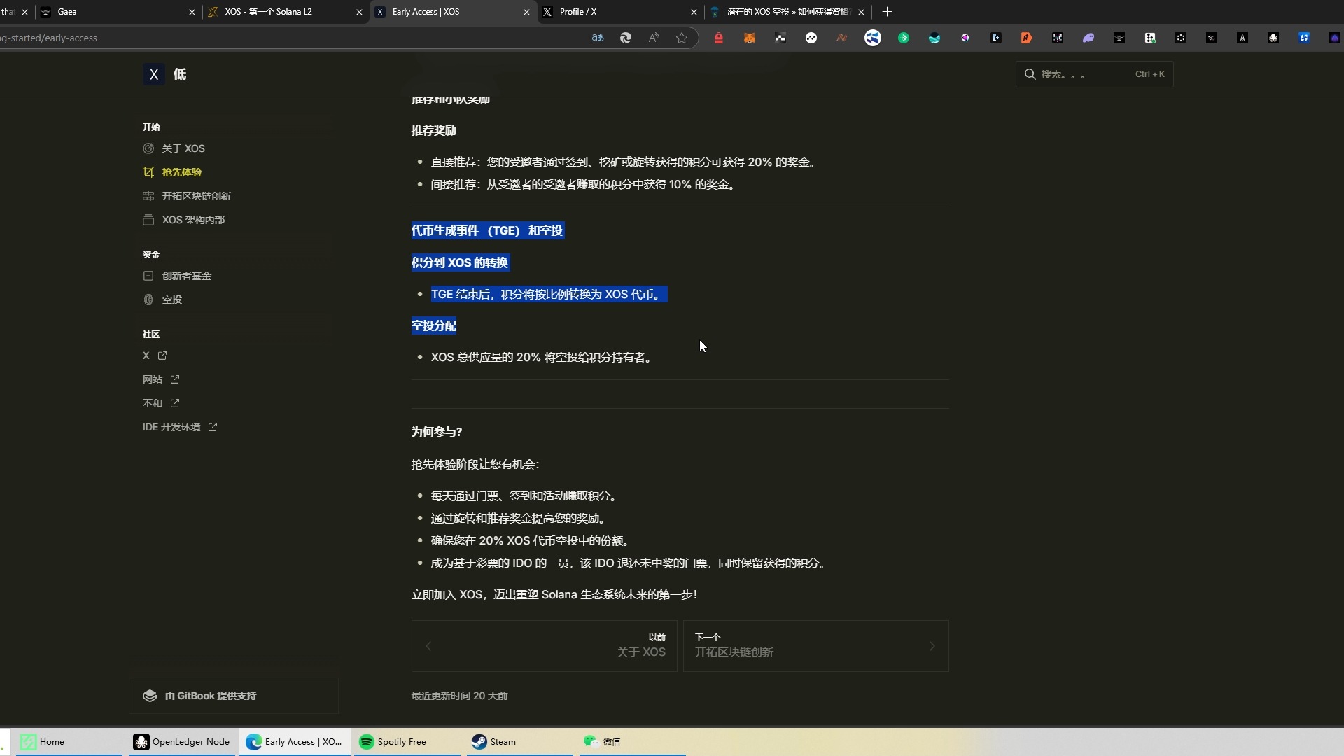The height and width of the screenshot is (756, 1344).
Task: Click the 为何参与? heading
Action: coord(437,432)
